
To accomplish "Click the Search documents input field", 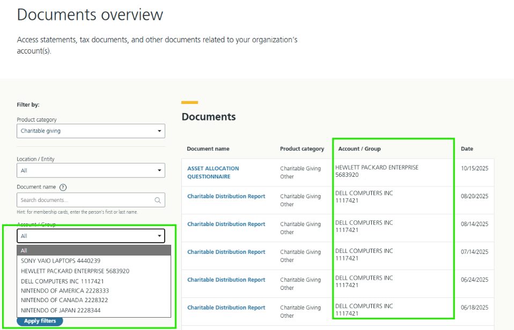I will tap(91, 200).
